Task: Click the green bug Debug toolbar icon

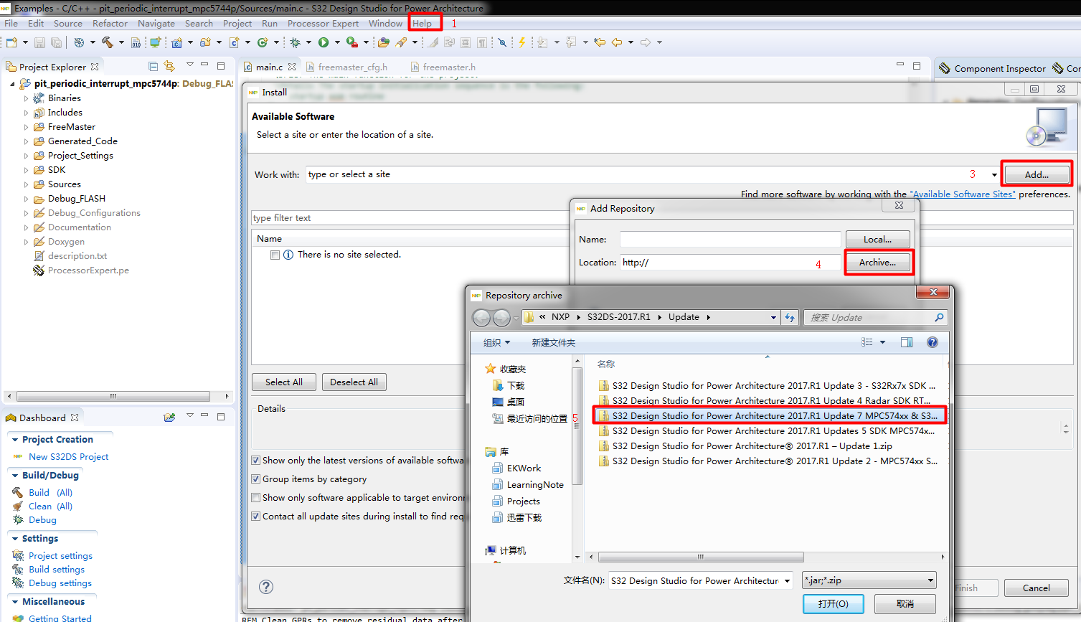Action: coord(295,42)
